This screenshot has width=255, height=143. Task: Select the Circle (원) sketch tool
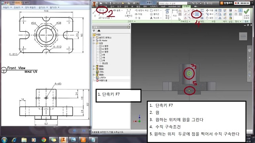(x=102, y=10)
